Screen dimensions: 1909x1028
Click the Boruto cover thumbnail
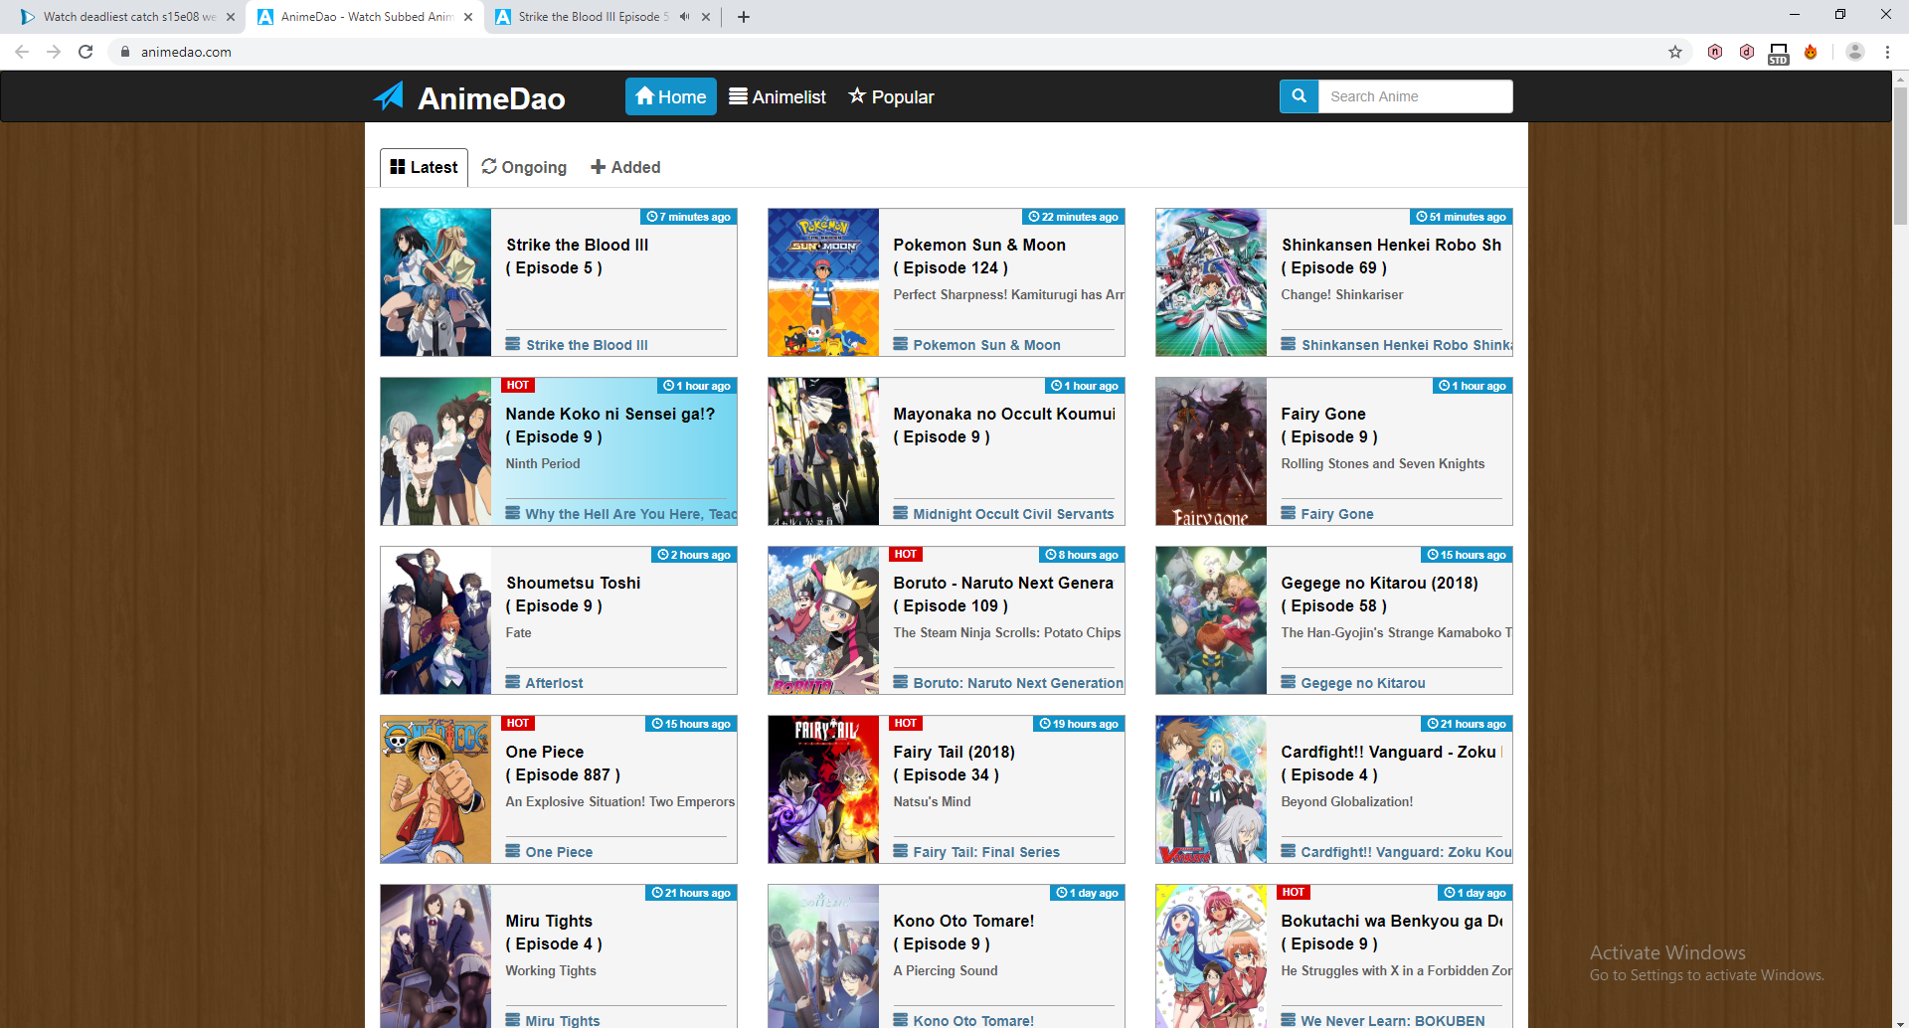[x=823, y=620]
